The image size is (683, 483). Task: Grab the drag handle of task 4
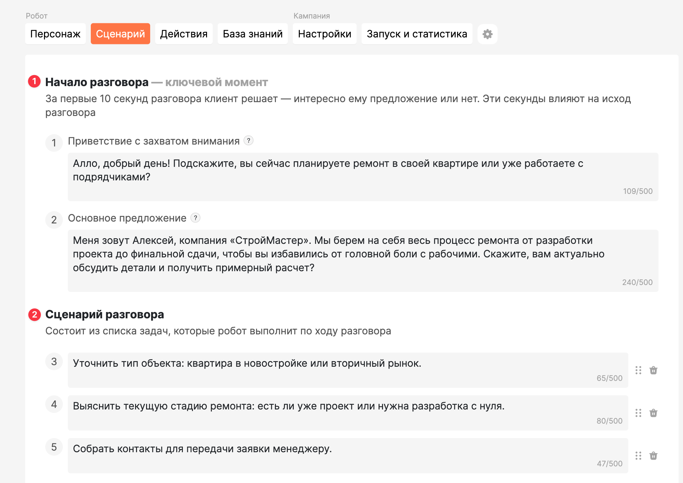pos(638,413)
